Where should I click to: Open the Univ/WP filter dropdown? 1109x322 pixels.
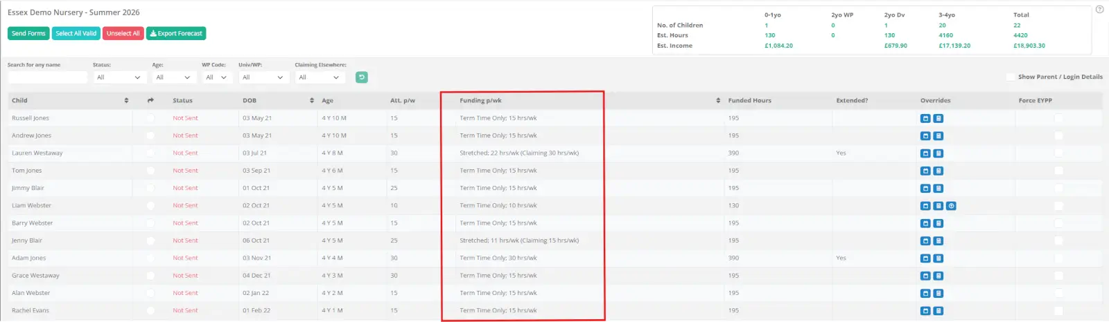(263, 77)
